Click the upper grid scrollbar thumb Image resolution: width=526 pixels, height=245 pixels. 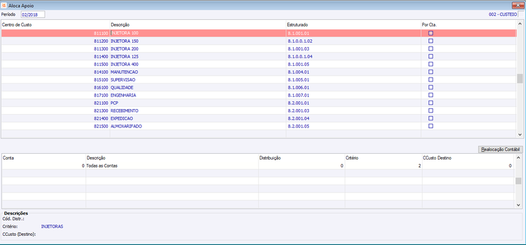click(519, 78)
